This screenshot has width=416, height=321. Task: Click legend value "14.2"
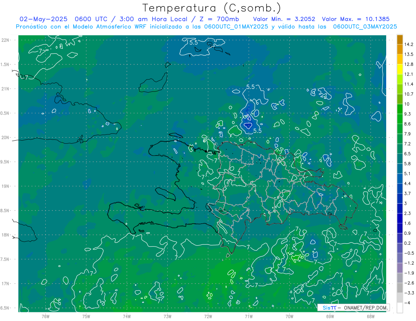tap(409, 44)
